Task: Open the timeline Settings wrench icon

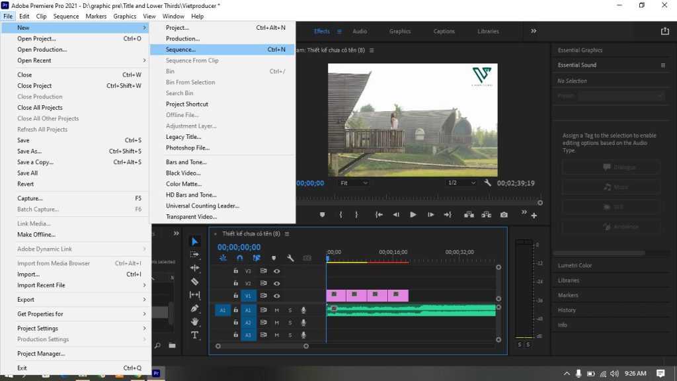Action: (x=290, y=258)
